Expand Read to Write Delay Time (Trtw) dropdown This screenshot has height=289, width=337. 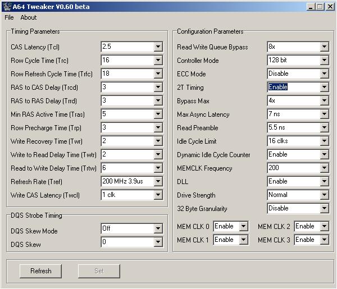(x=158, y=168)
